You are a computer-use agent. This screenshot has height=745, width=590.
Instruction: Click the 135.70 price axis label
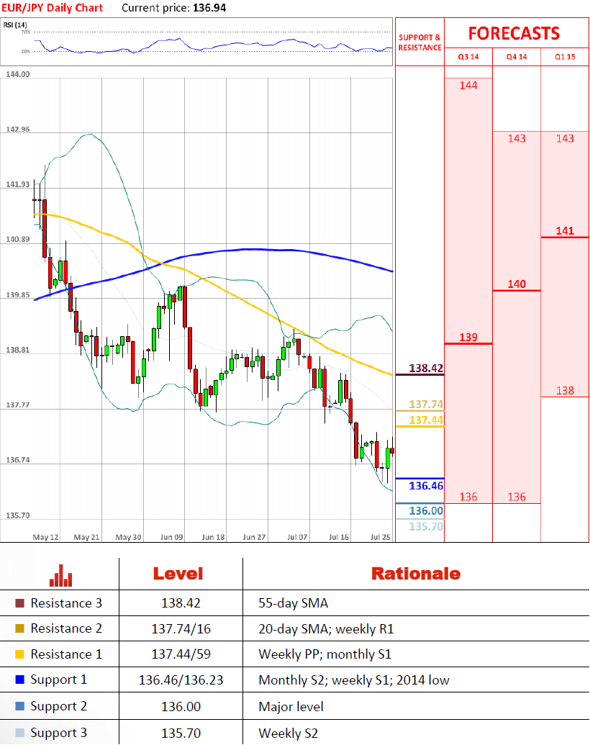17,515
